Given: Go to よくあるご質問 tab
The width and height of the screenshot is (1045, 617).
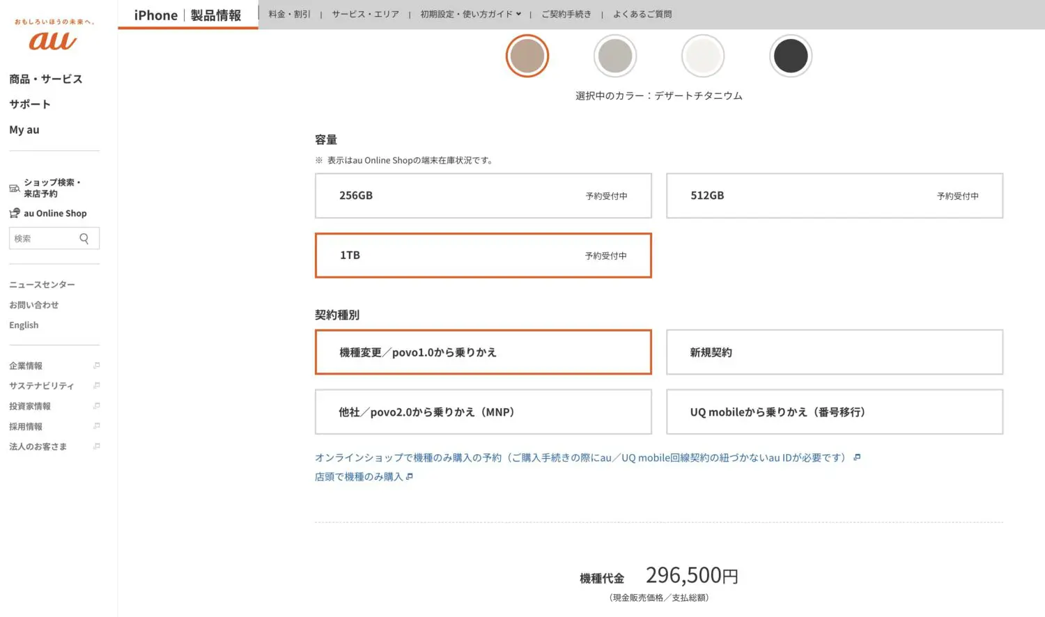Looking at the screenshot, I should tap(642, 14).
